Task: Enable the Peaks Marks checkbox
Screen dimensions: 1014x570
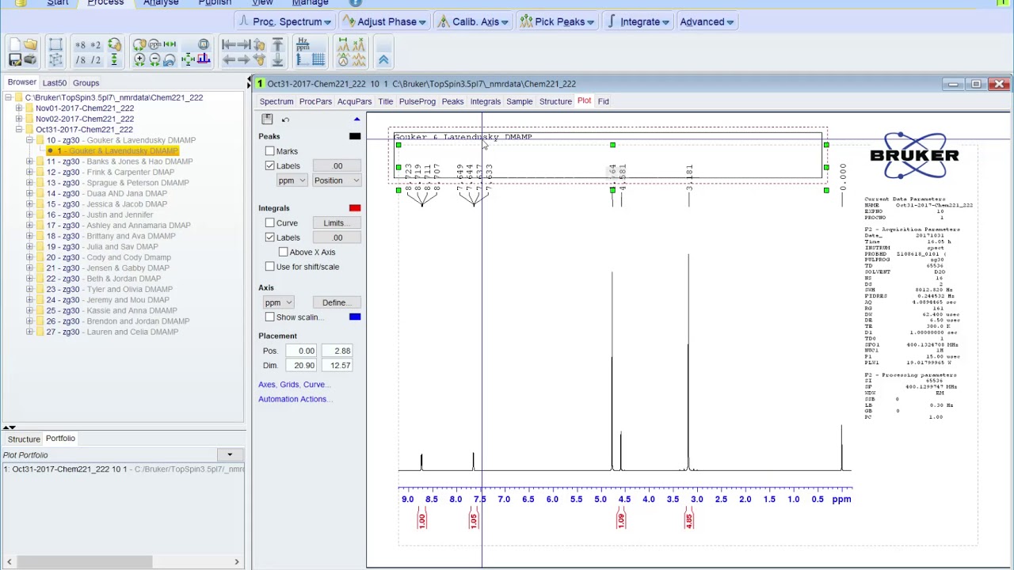Action: [x=270, y=151]
